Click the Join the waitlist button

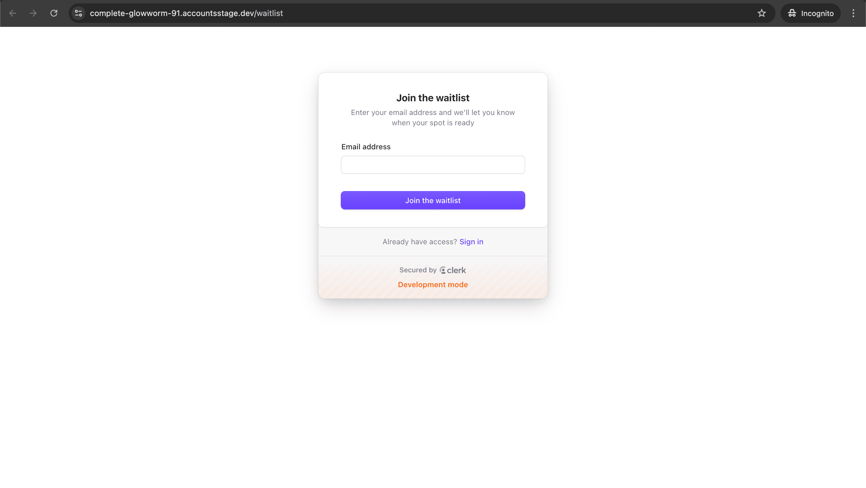point(432,200)
